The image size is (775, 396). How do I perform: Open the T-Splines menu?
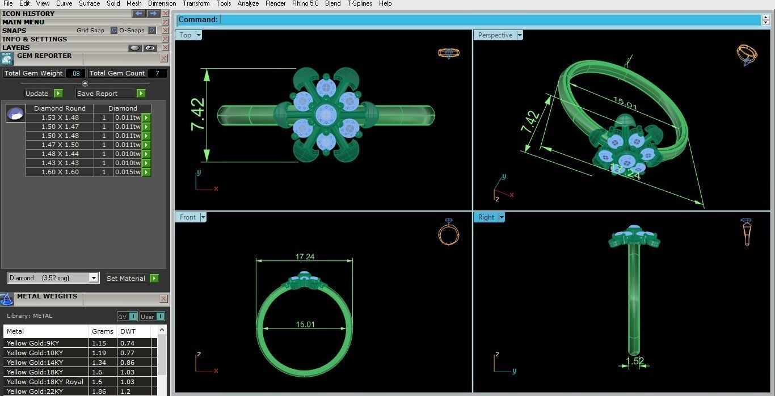click(360, 3)
